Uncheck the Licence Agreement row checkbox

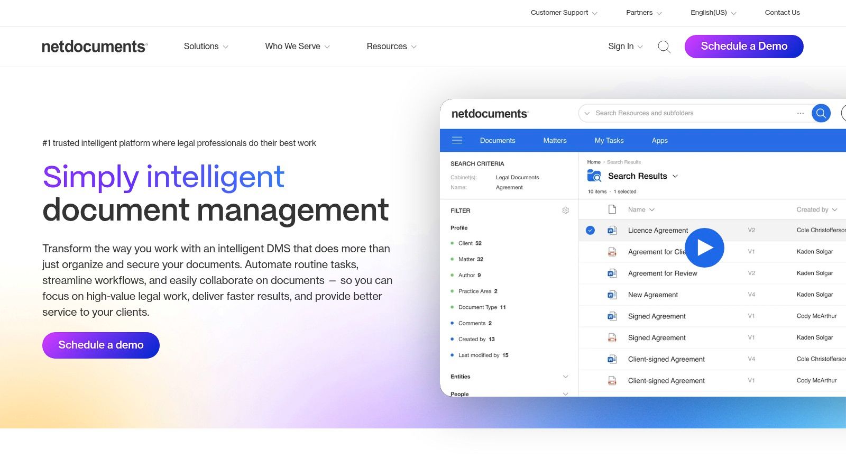(590, 230)
